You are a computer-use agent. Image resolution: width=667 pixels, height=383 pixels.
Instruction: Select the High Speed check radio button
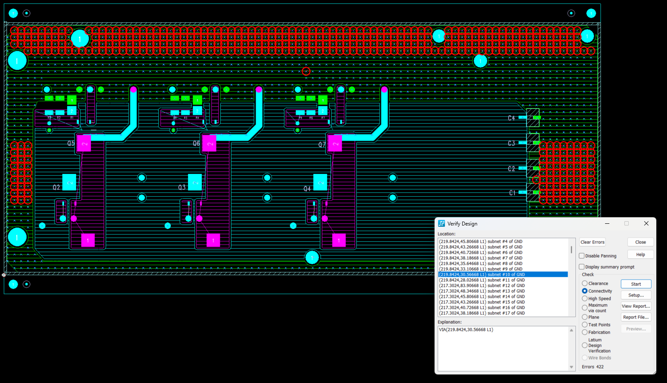coord(585,299)
